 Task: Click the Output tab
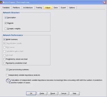pos(48,8)
